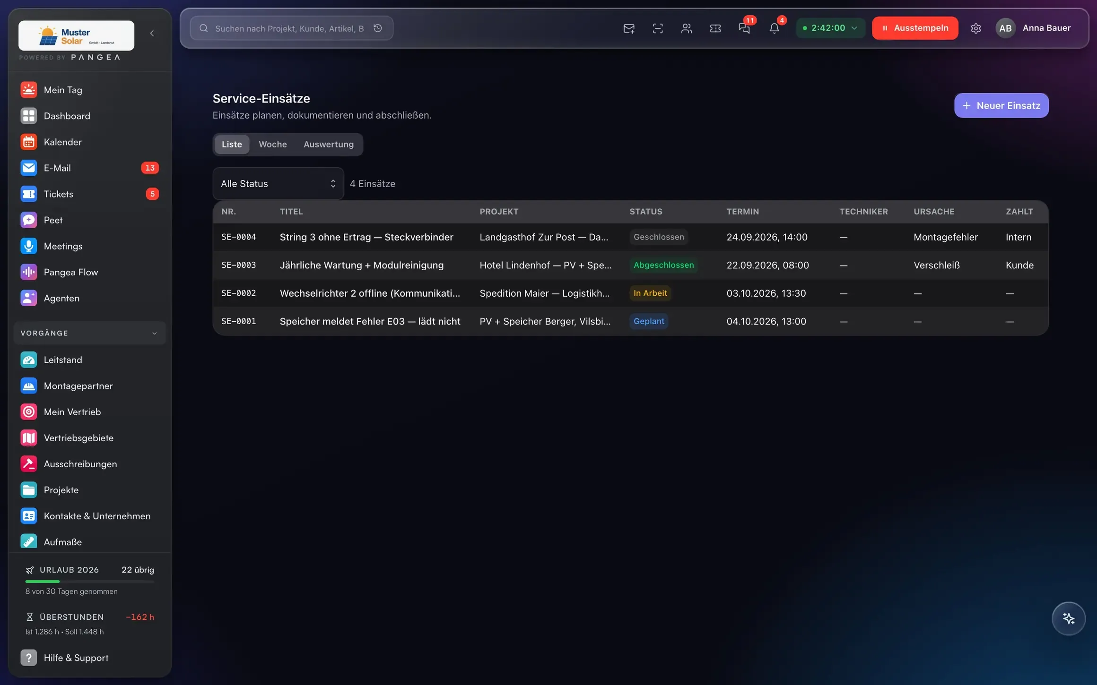Screen dimensions: 1097x685
Task: Click the Geplant status badge
Action: [649, 321]
